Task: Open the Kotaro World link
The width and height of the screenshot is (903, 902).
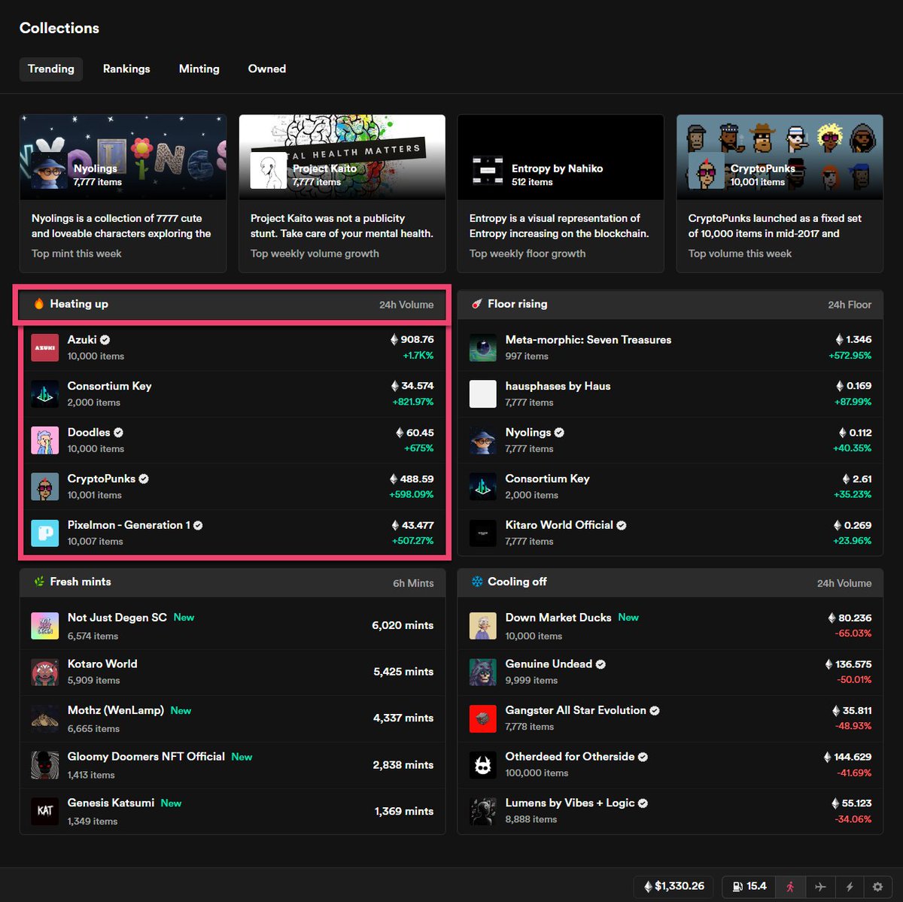Action: [x=102, y=664]
